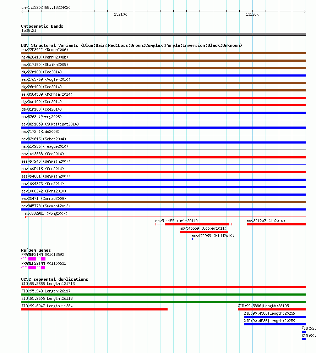Click the green bar under %ID:95.949|Length:26117
This screenshot has height=353, width=316.
[164, 295]
